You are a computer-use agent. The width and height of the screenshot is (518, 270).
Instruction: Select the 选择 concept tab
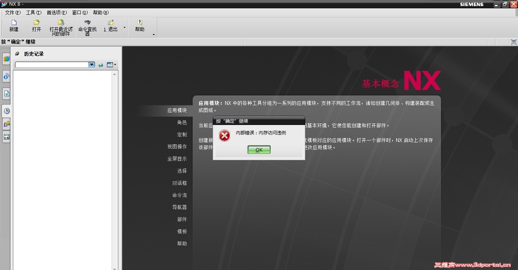[182, 171]
